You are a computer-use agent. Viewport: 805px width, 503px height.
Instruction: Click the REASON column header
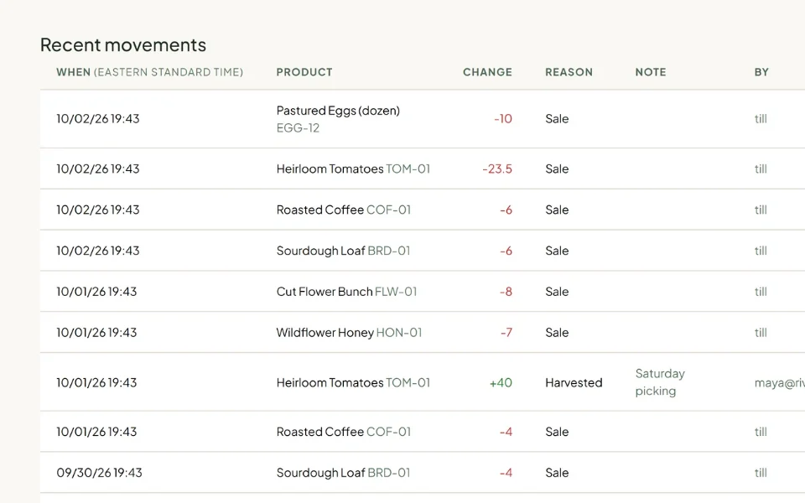tap(569, 72)
